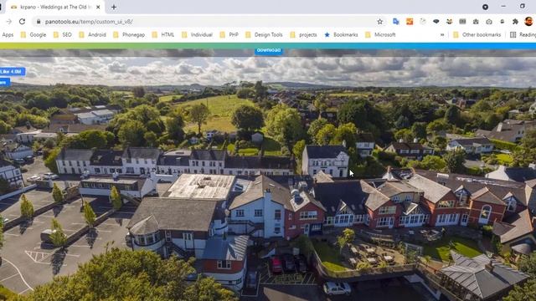The image size is (536, 301).
Task: Open the HTML bookmarks folder
Action: click(163, 34)
